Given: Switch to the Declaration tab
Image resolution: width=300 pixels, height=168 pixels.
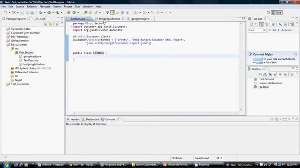Looking at the screenshot, I should tap(90, 119).
